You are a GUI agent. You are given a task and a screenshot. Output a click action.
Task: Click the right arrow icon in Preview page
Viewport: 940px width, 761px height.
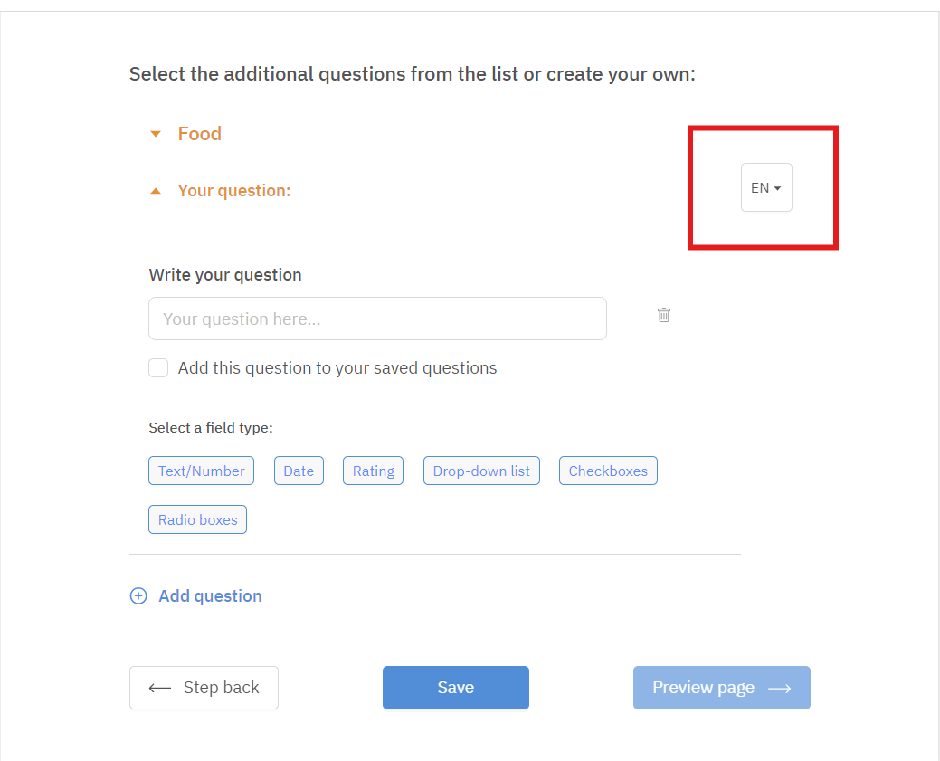[779, 689]
